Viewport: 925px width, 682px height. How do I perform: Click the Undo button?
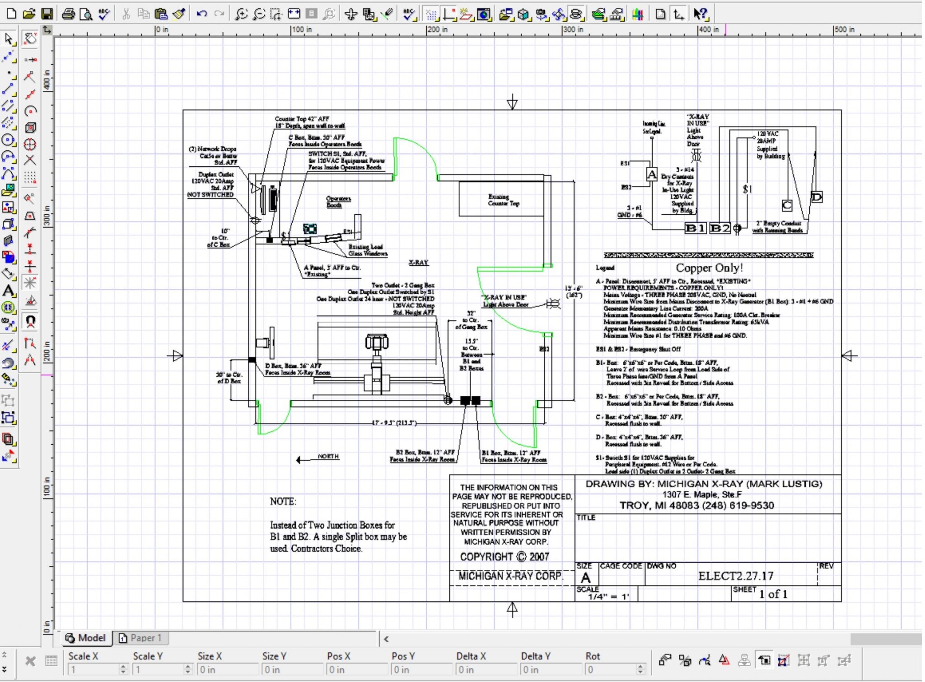point(201,14)
